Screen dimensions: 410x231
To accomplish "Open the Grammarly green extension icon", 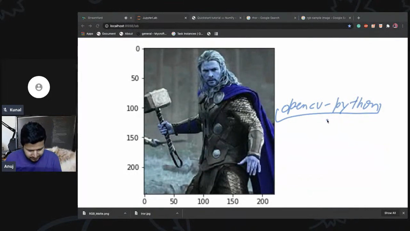I will (x=359, y=26).
